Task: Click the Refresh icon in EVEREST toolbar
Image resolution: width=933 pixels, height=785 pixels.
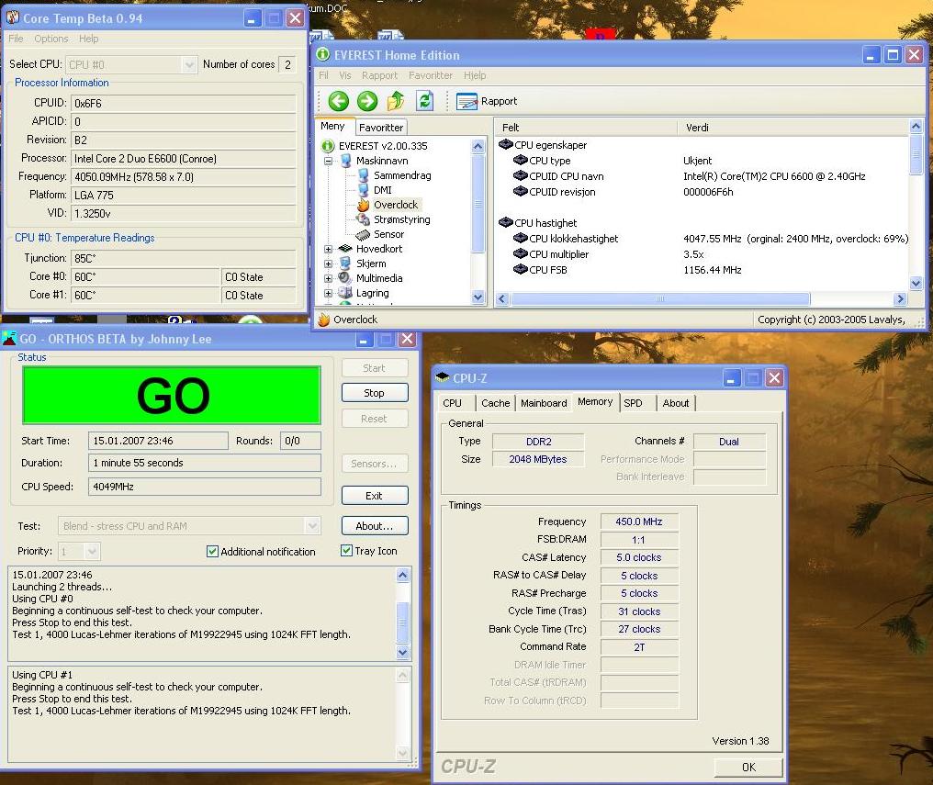Action: click(424, 100)
